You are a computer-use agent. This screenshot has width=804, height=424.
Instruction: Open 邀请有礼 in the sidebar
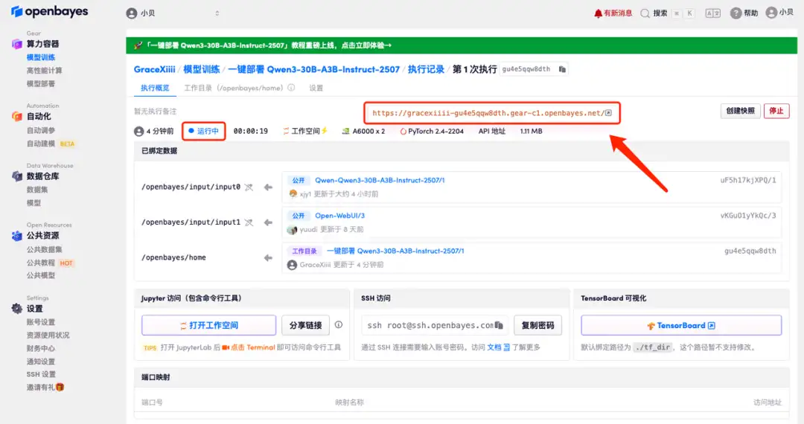click(x=45, y=387)
